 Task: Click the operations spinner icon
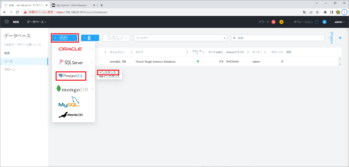click(317, 22)
